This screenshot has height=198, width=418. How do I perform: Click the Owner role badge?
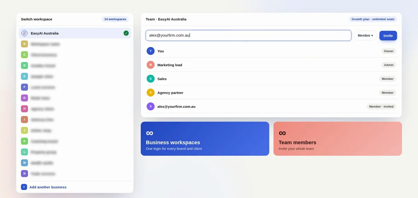[x=389, y=51]
